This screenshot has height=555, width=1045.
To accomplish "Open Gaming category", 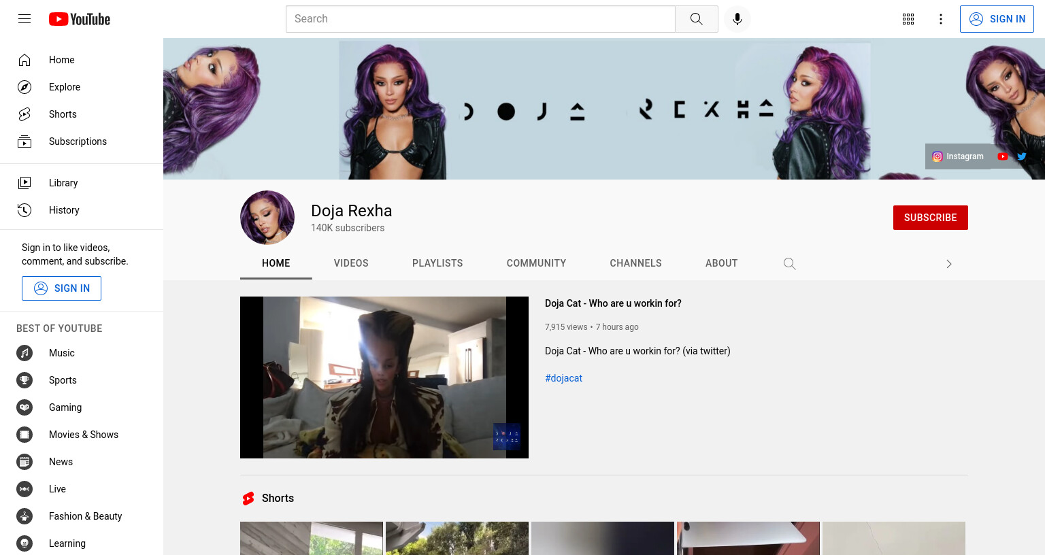I will (x=82, y=407).
